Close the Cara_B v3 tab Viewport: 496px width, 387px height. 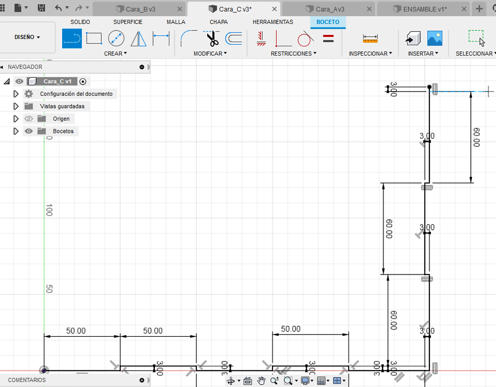pos(180,9)
